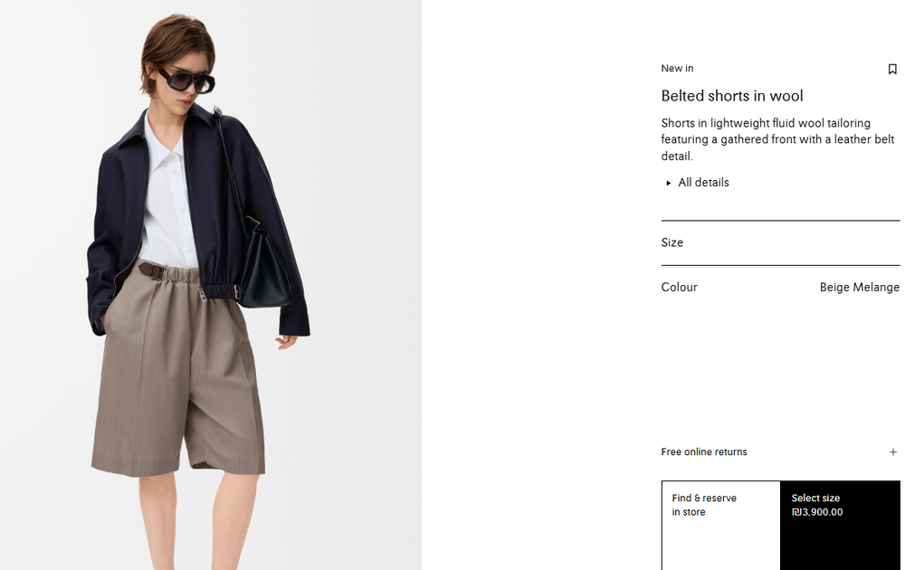The width and height of the screenshot is (905, 570).
Task: Open the Size selector row
Action: (x=780, y=242)
